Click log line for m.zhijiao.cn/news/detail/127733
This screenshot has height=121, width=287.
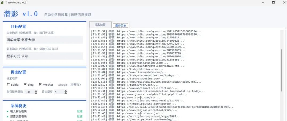(x=137, y=101)
